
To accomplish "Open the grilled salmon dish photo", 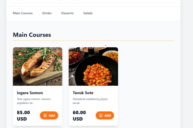I will 37,66.
